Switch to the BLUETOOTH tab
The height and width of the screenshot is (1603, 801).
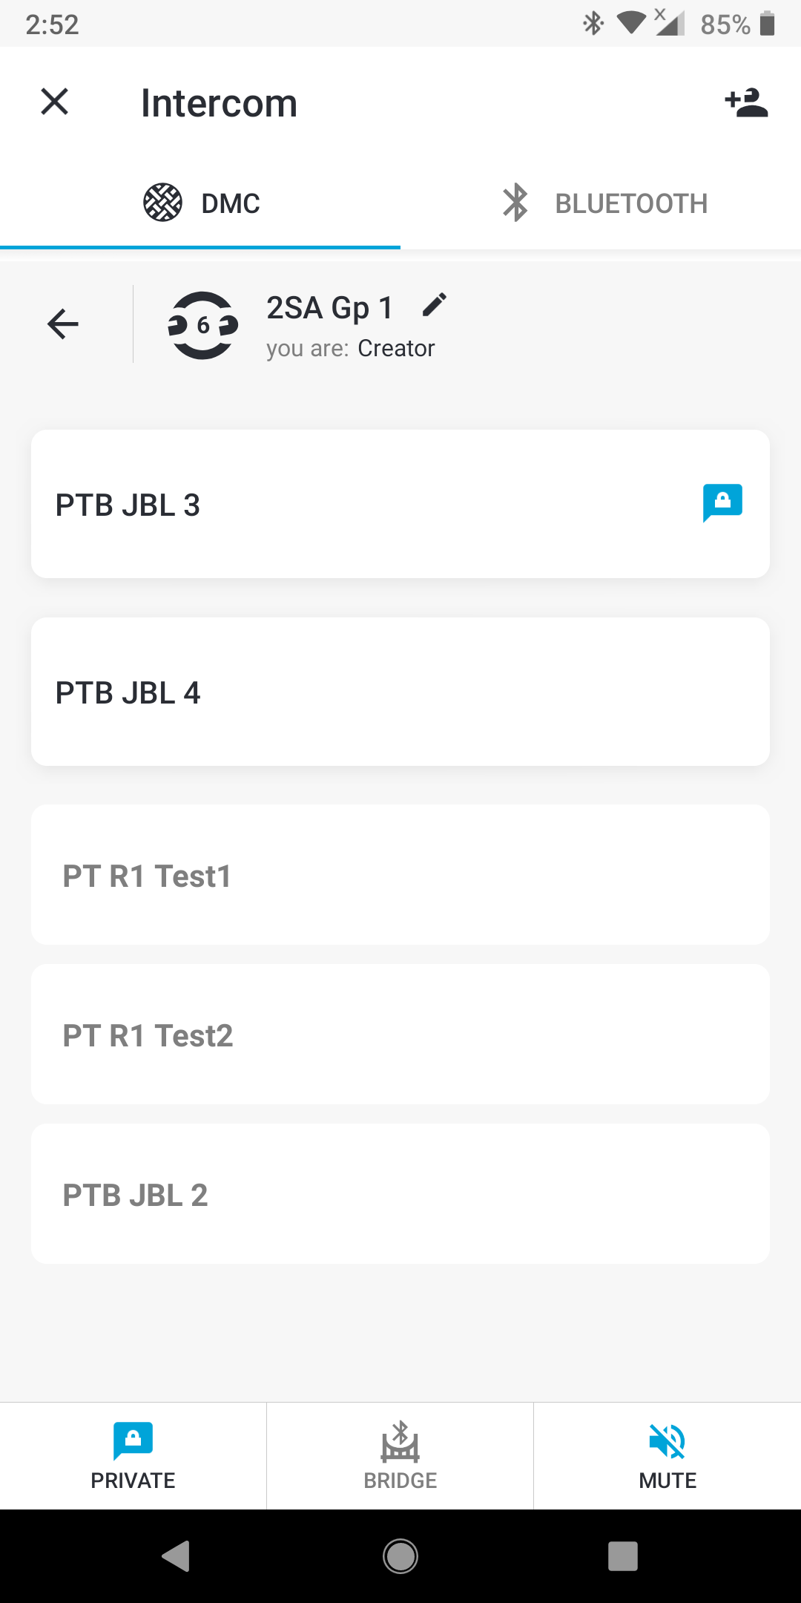[x=601, y=203]
